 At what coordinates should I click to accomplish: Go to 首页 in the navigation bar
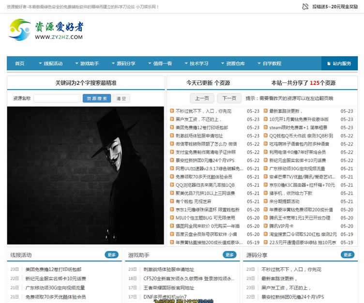[x=20, y=63]
